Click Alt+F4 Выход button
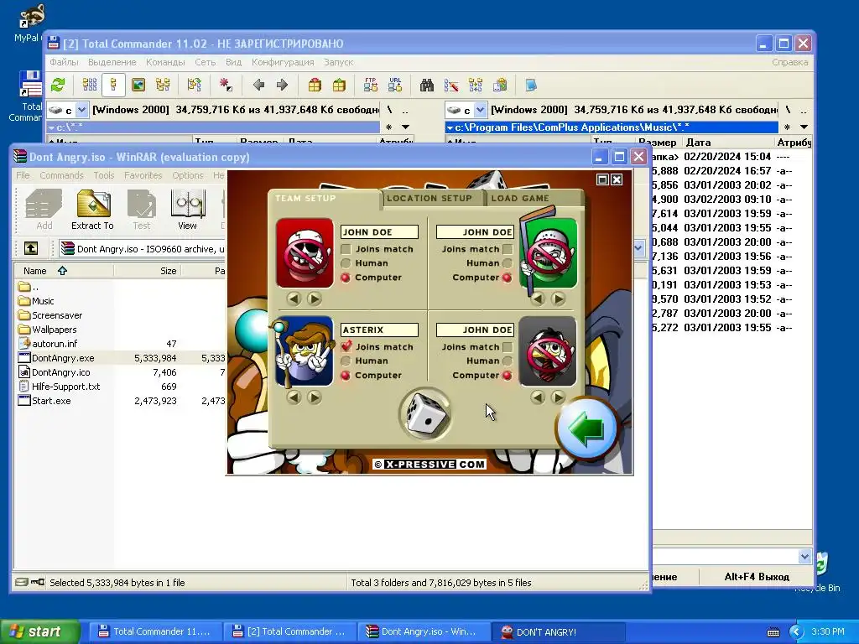Image resolution: width=859 pixels, height=644 pixels. [757, 577]
